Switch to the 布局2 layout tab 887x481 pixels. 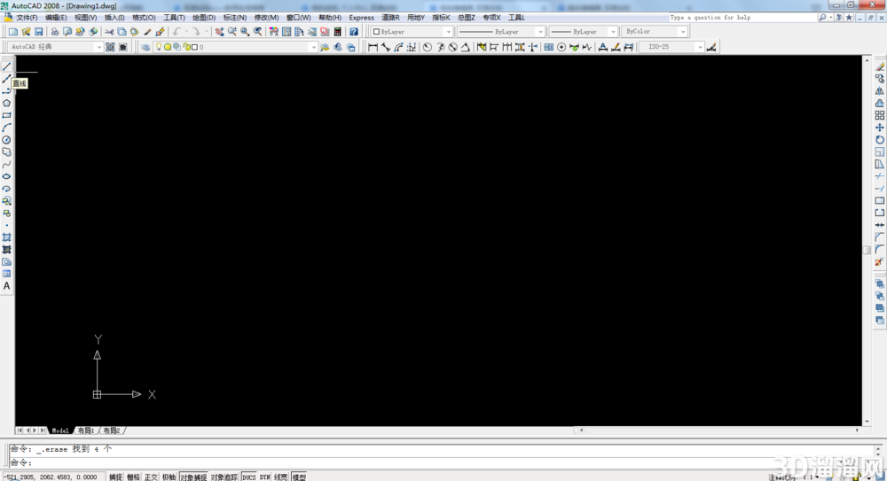pyautogui.click(x=112, y=431)
